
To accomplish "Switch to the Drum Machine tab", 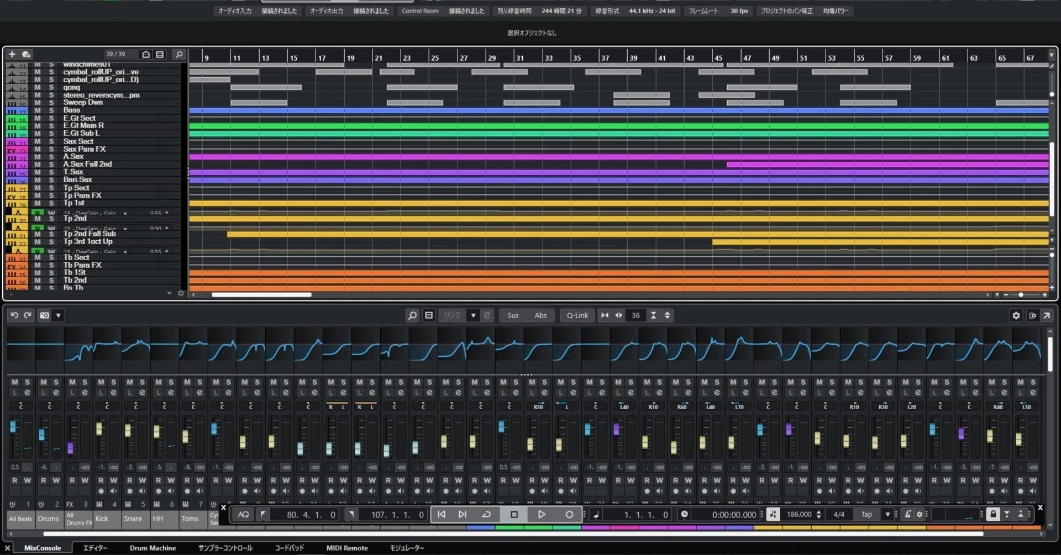I will pos(153,548).
